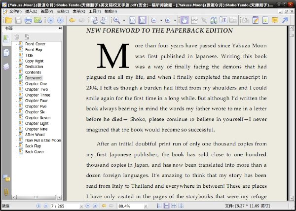The height and width of the screenshot is (211, 296).
Task: Click the grey next view arrow in toolbar
Action: pos(82,20)
